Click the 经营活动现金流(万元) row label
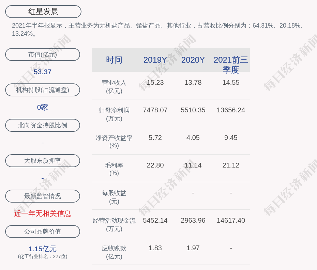This screenshot has width=317, height=270. 114,225
